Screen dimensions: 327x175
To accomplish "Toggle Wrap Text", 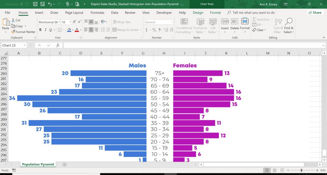I will click(x=122, y=22).
